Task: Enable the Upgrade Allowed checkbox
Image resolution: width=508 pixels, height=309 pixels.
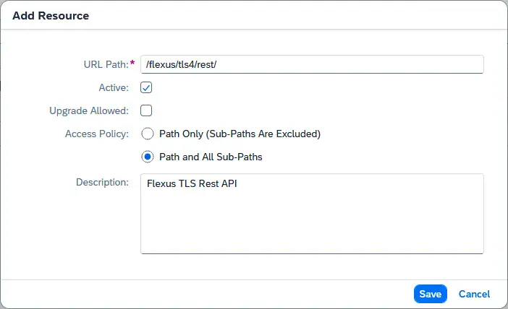Action: point(146,110)
